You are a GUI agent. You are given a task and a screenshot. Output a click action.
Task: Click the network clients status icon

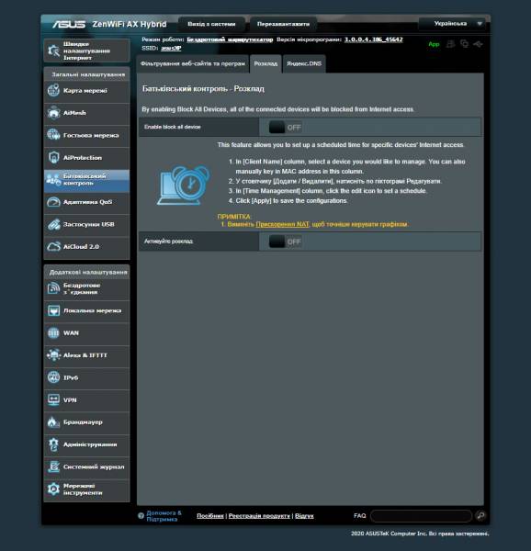(x=464, y=44)
